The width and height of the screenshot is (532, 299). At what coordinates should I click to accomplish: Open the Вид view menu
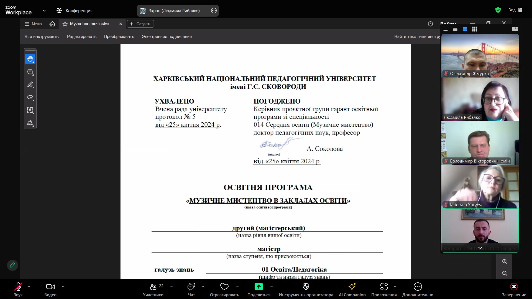pyautogui.click(x=515, y=10)
